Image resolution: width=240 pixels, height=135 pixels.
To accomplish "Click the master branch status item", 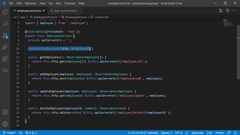I will tap(9, 133).
